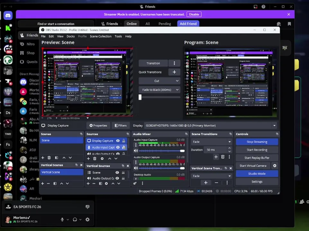Toggle lock on vertical Audio Output source
This screenshot has height=231, width=309.
click(x=123, y=178)
